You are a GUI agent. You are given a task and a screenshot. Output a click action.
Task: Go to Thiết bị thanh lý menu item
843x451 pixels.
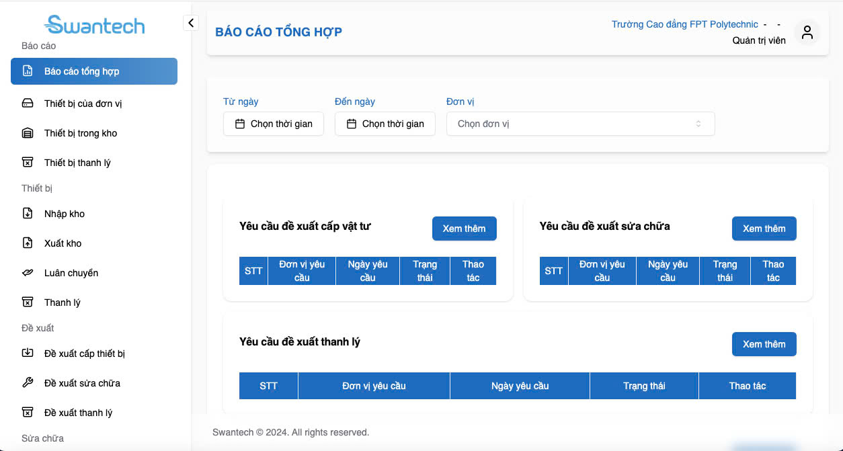[77, 163]
